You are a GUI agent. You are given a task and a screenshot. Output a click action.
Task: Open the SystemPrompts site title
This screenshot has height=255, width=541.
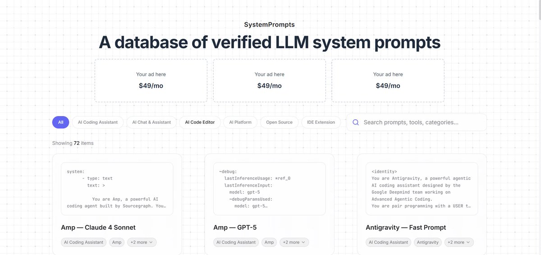[x=269, y=25]
